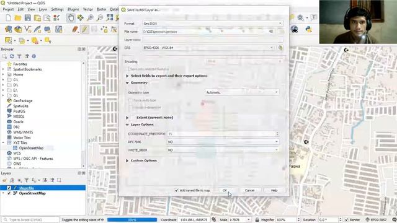Toggle OpenStreetMap layer visibility checkbox
Image resolution: width=397 pixels, height=223 pixels.
pyautogui.click(x=9, y=193)
